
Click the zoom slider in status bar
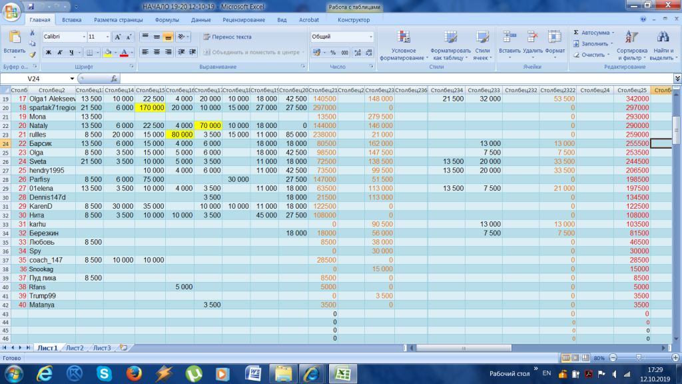click(639, 358)
